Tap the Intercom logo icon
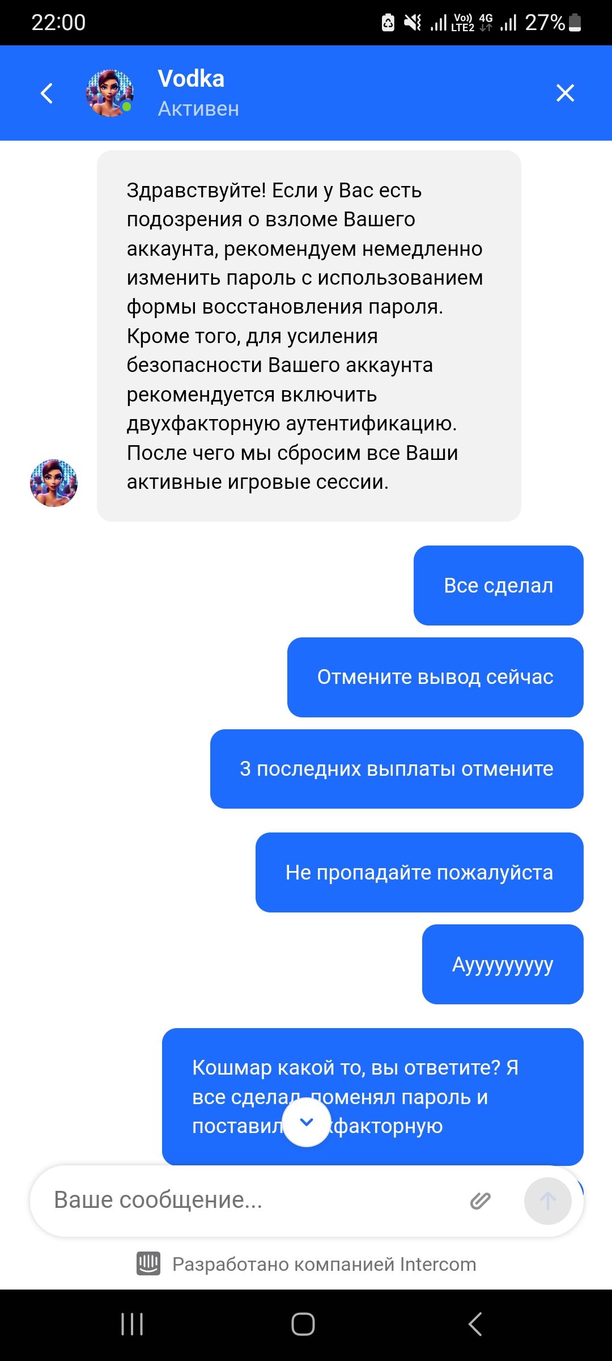The width and height of the screenshot is (612, 1361). [148, 1263]
